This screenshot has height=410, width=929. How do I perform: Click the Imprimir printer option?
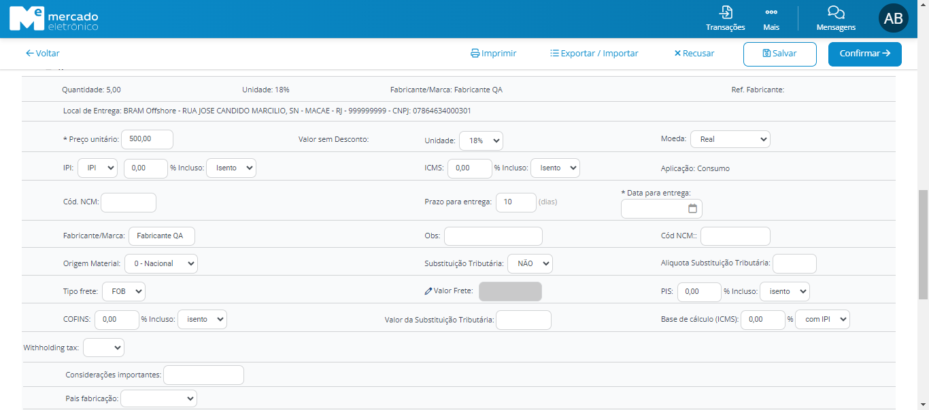pos(493,54)
